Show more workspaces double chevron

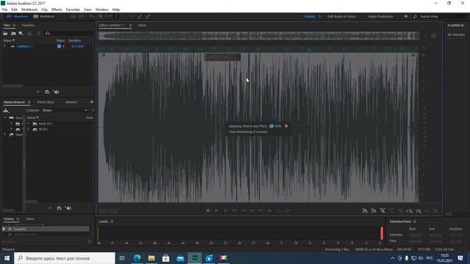(406, 16)
